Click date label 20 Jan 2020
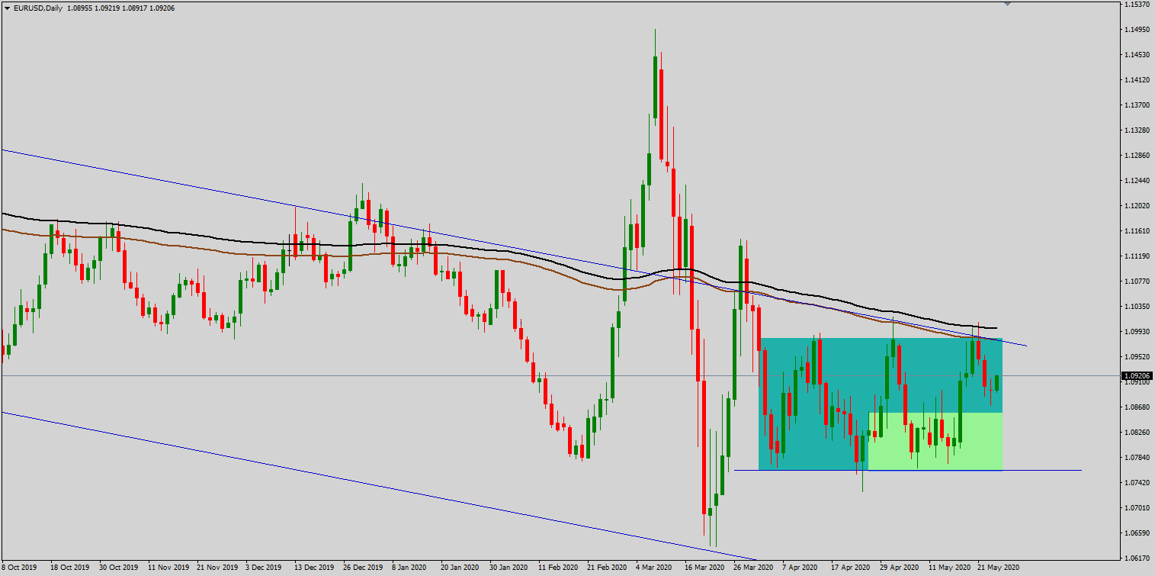 [460, 568]
